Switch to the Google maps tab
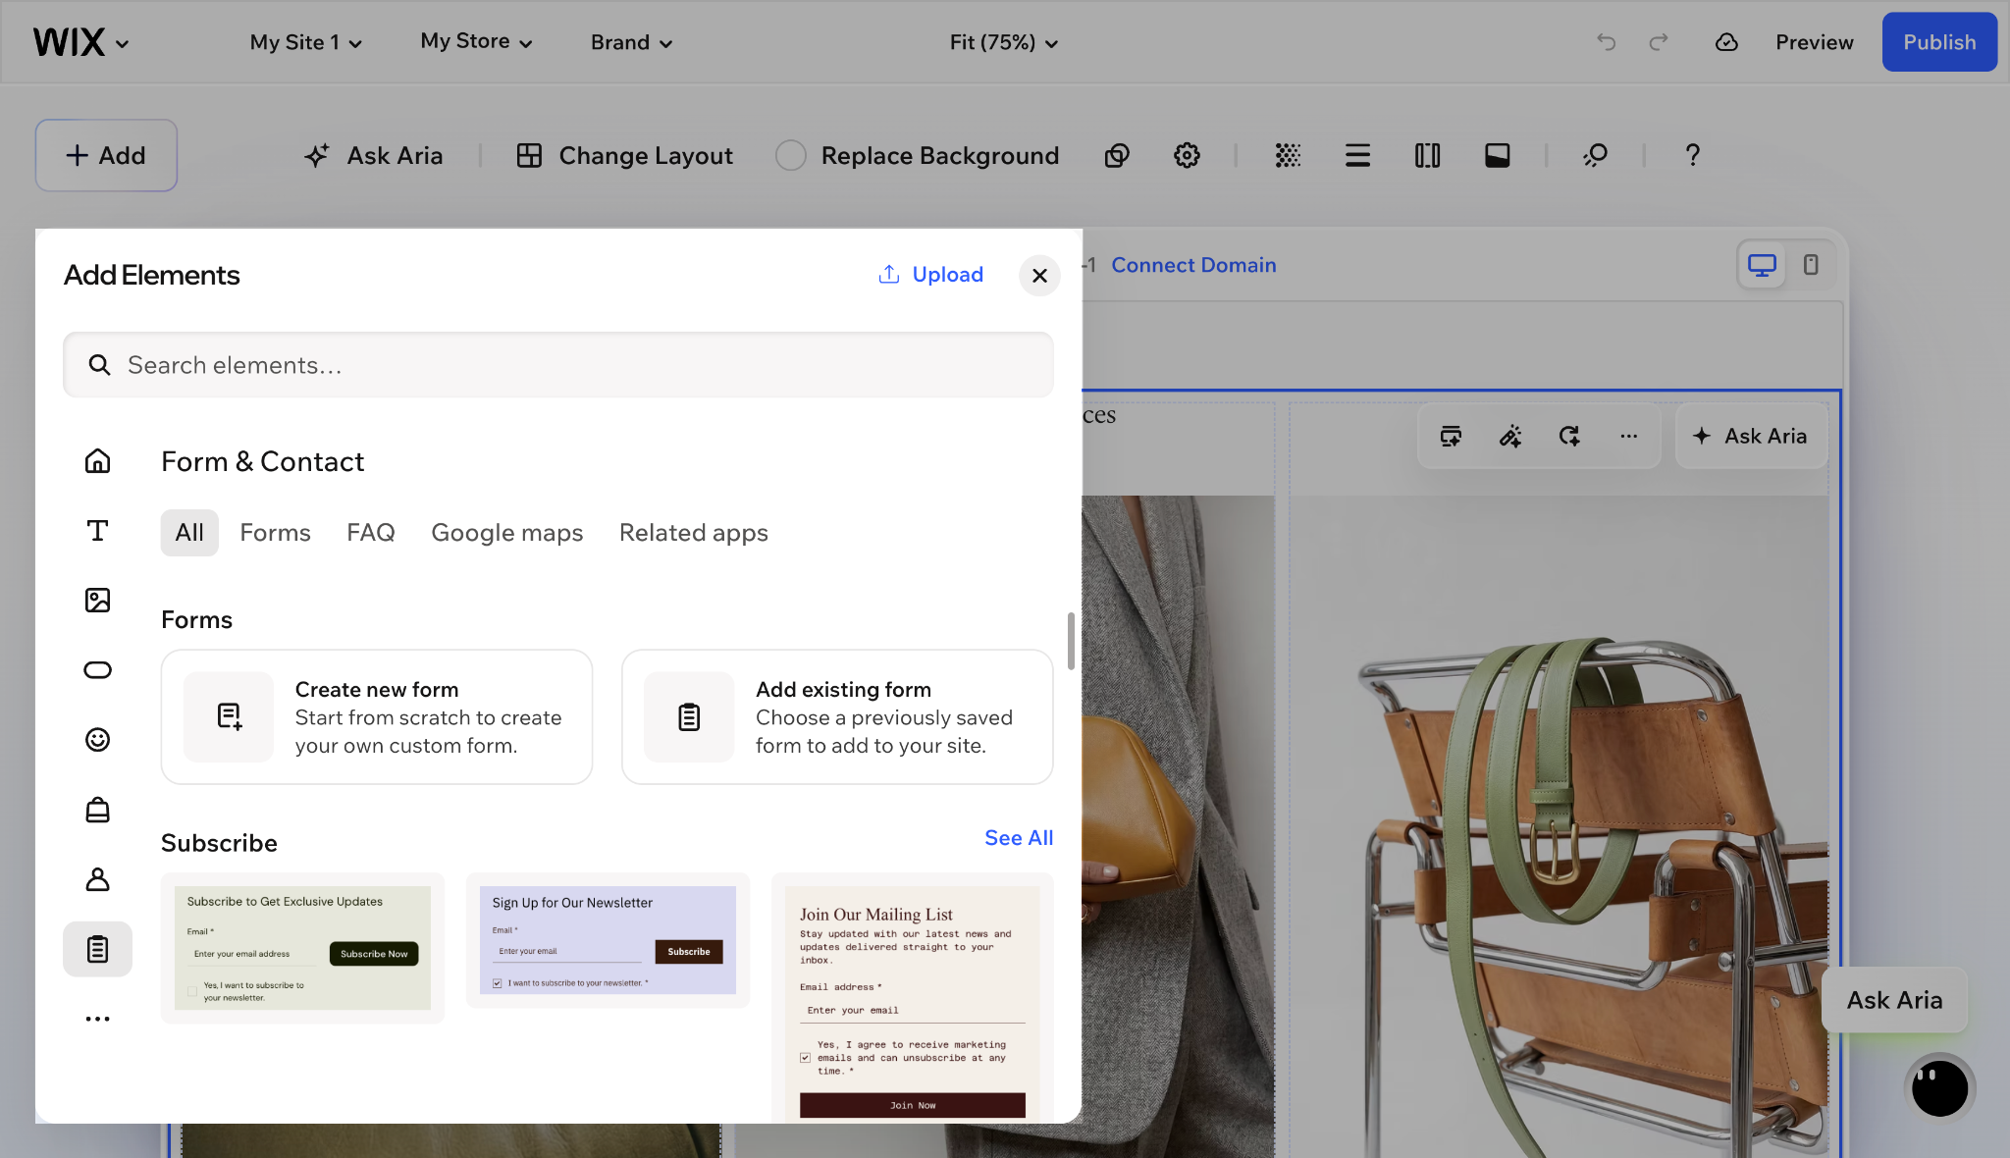Viewport: 2010px width, 1158px height. tap(506, 532)
